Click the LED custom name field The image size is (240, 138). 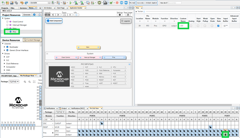(x=183, y=26)
